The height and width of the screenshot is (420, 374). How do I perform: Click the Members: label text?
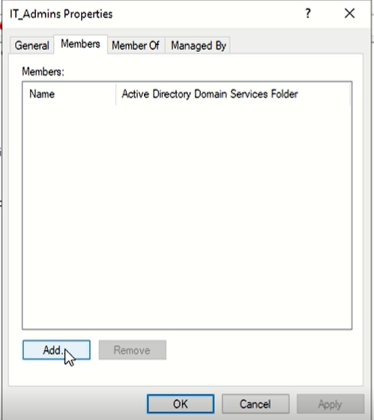43,72
